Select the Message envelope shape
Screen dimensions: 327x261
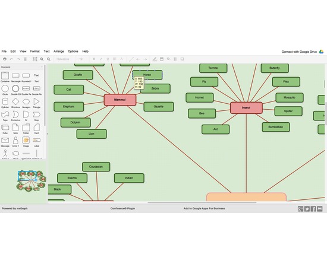[x=5, y=140]
